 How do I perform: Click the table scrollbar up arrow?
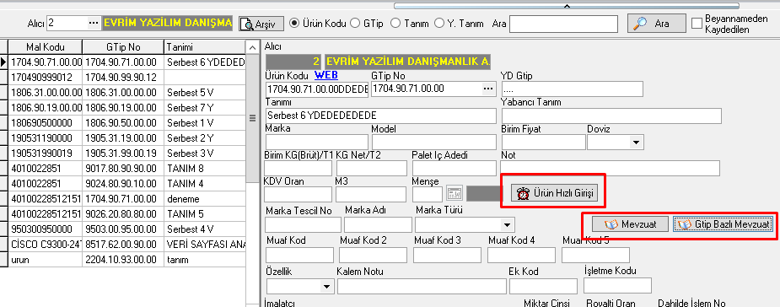(253, 47)
